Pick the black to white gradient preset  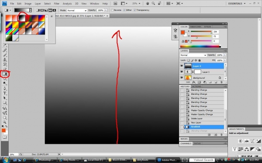point(22,18)
